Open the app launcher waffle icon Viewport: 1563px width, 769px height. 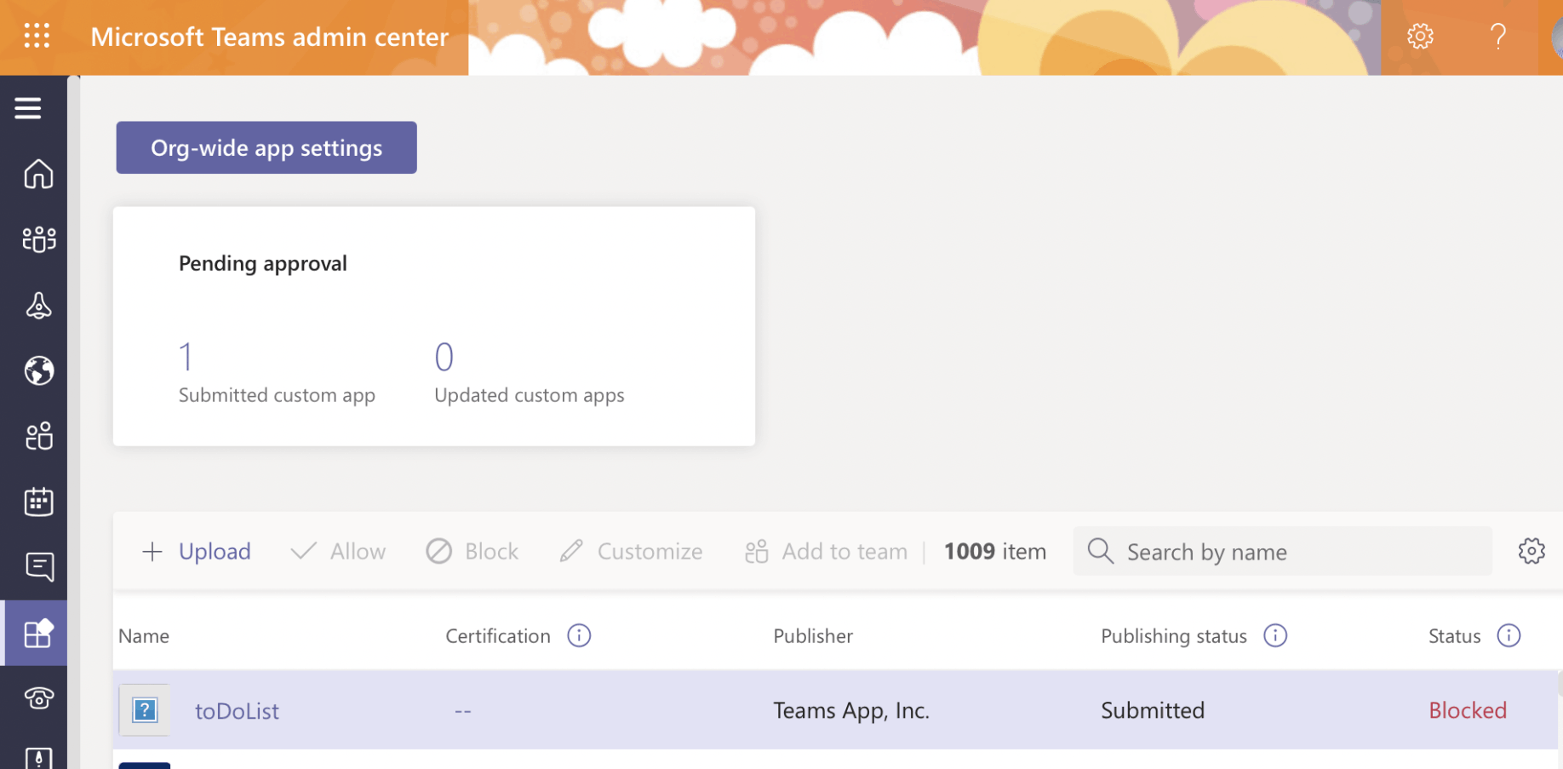[37, 36]
